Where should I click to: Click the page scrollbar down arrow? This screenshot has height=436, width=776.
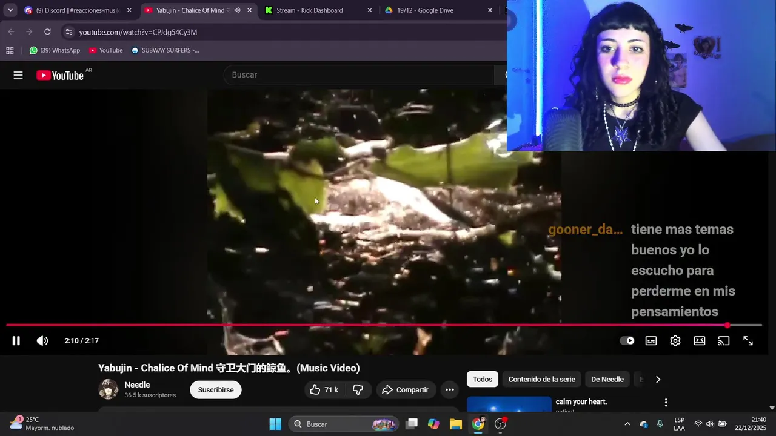(772, 408)
